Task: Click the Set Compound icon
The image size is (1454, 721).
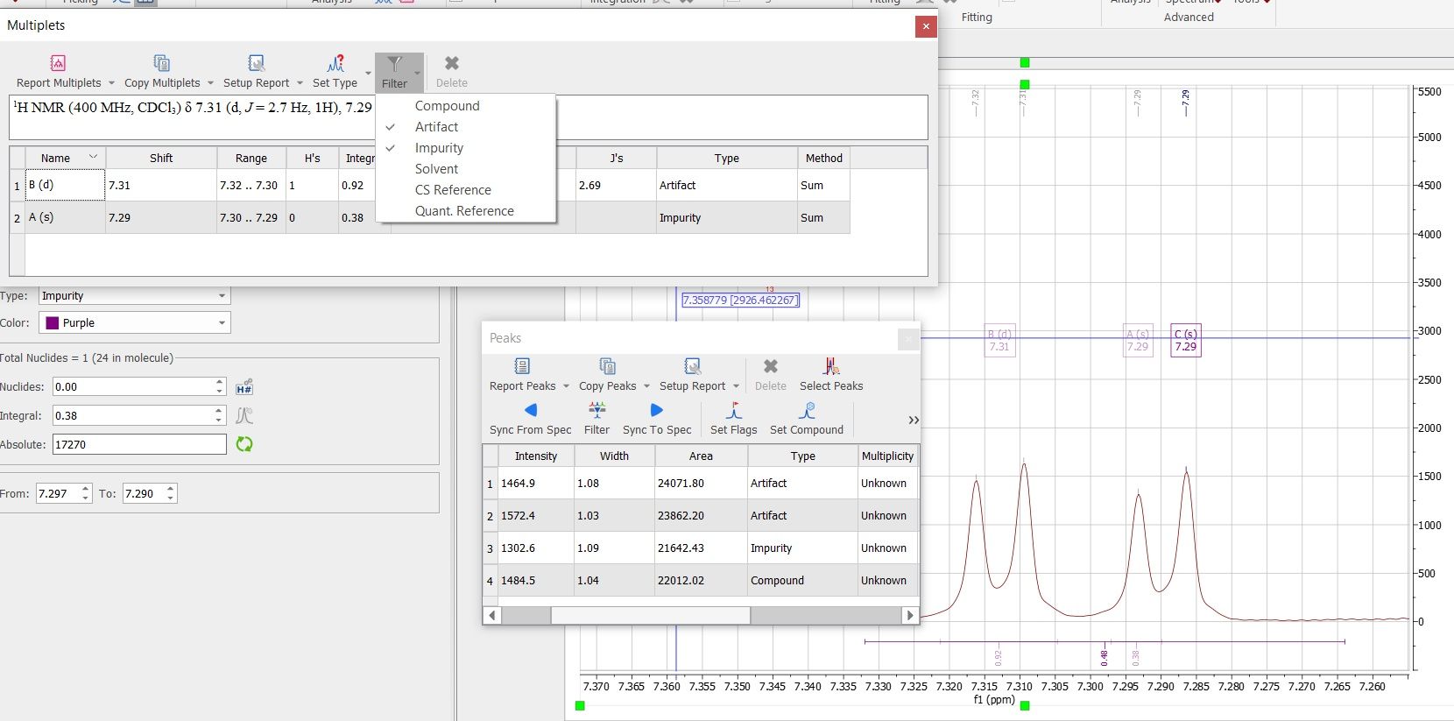Action: pos(806,410)
